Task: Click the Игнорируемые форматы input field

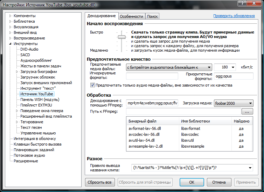Action: point(152,76)
